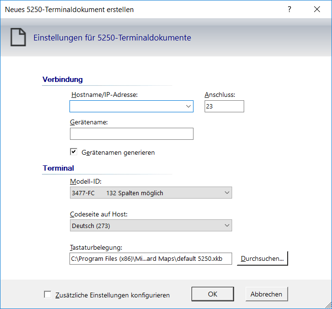The height and width of the screenshot is (309, 332).
Task: Click the Tastaturbelegung file path field
Action: pos(151,259)
